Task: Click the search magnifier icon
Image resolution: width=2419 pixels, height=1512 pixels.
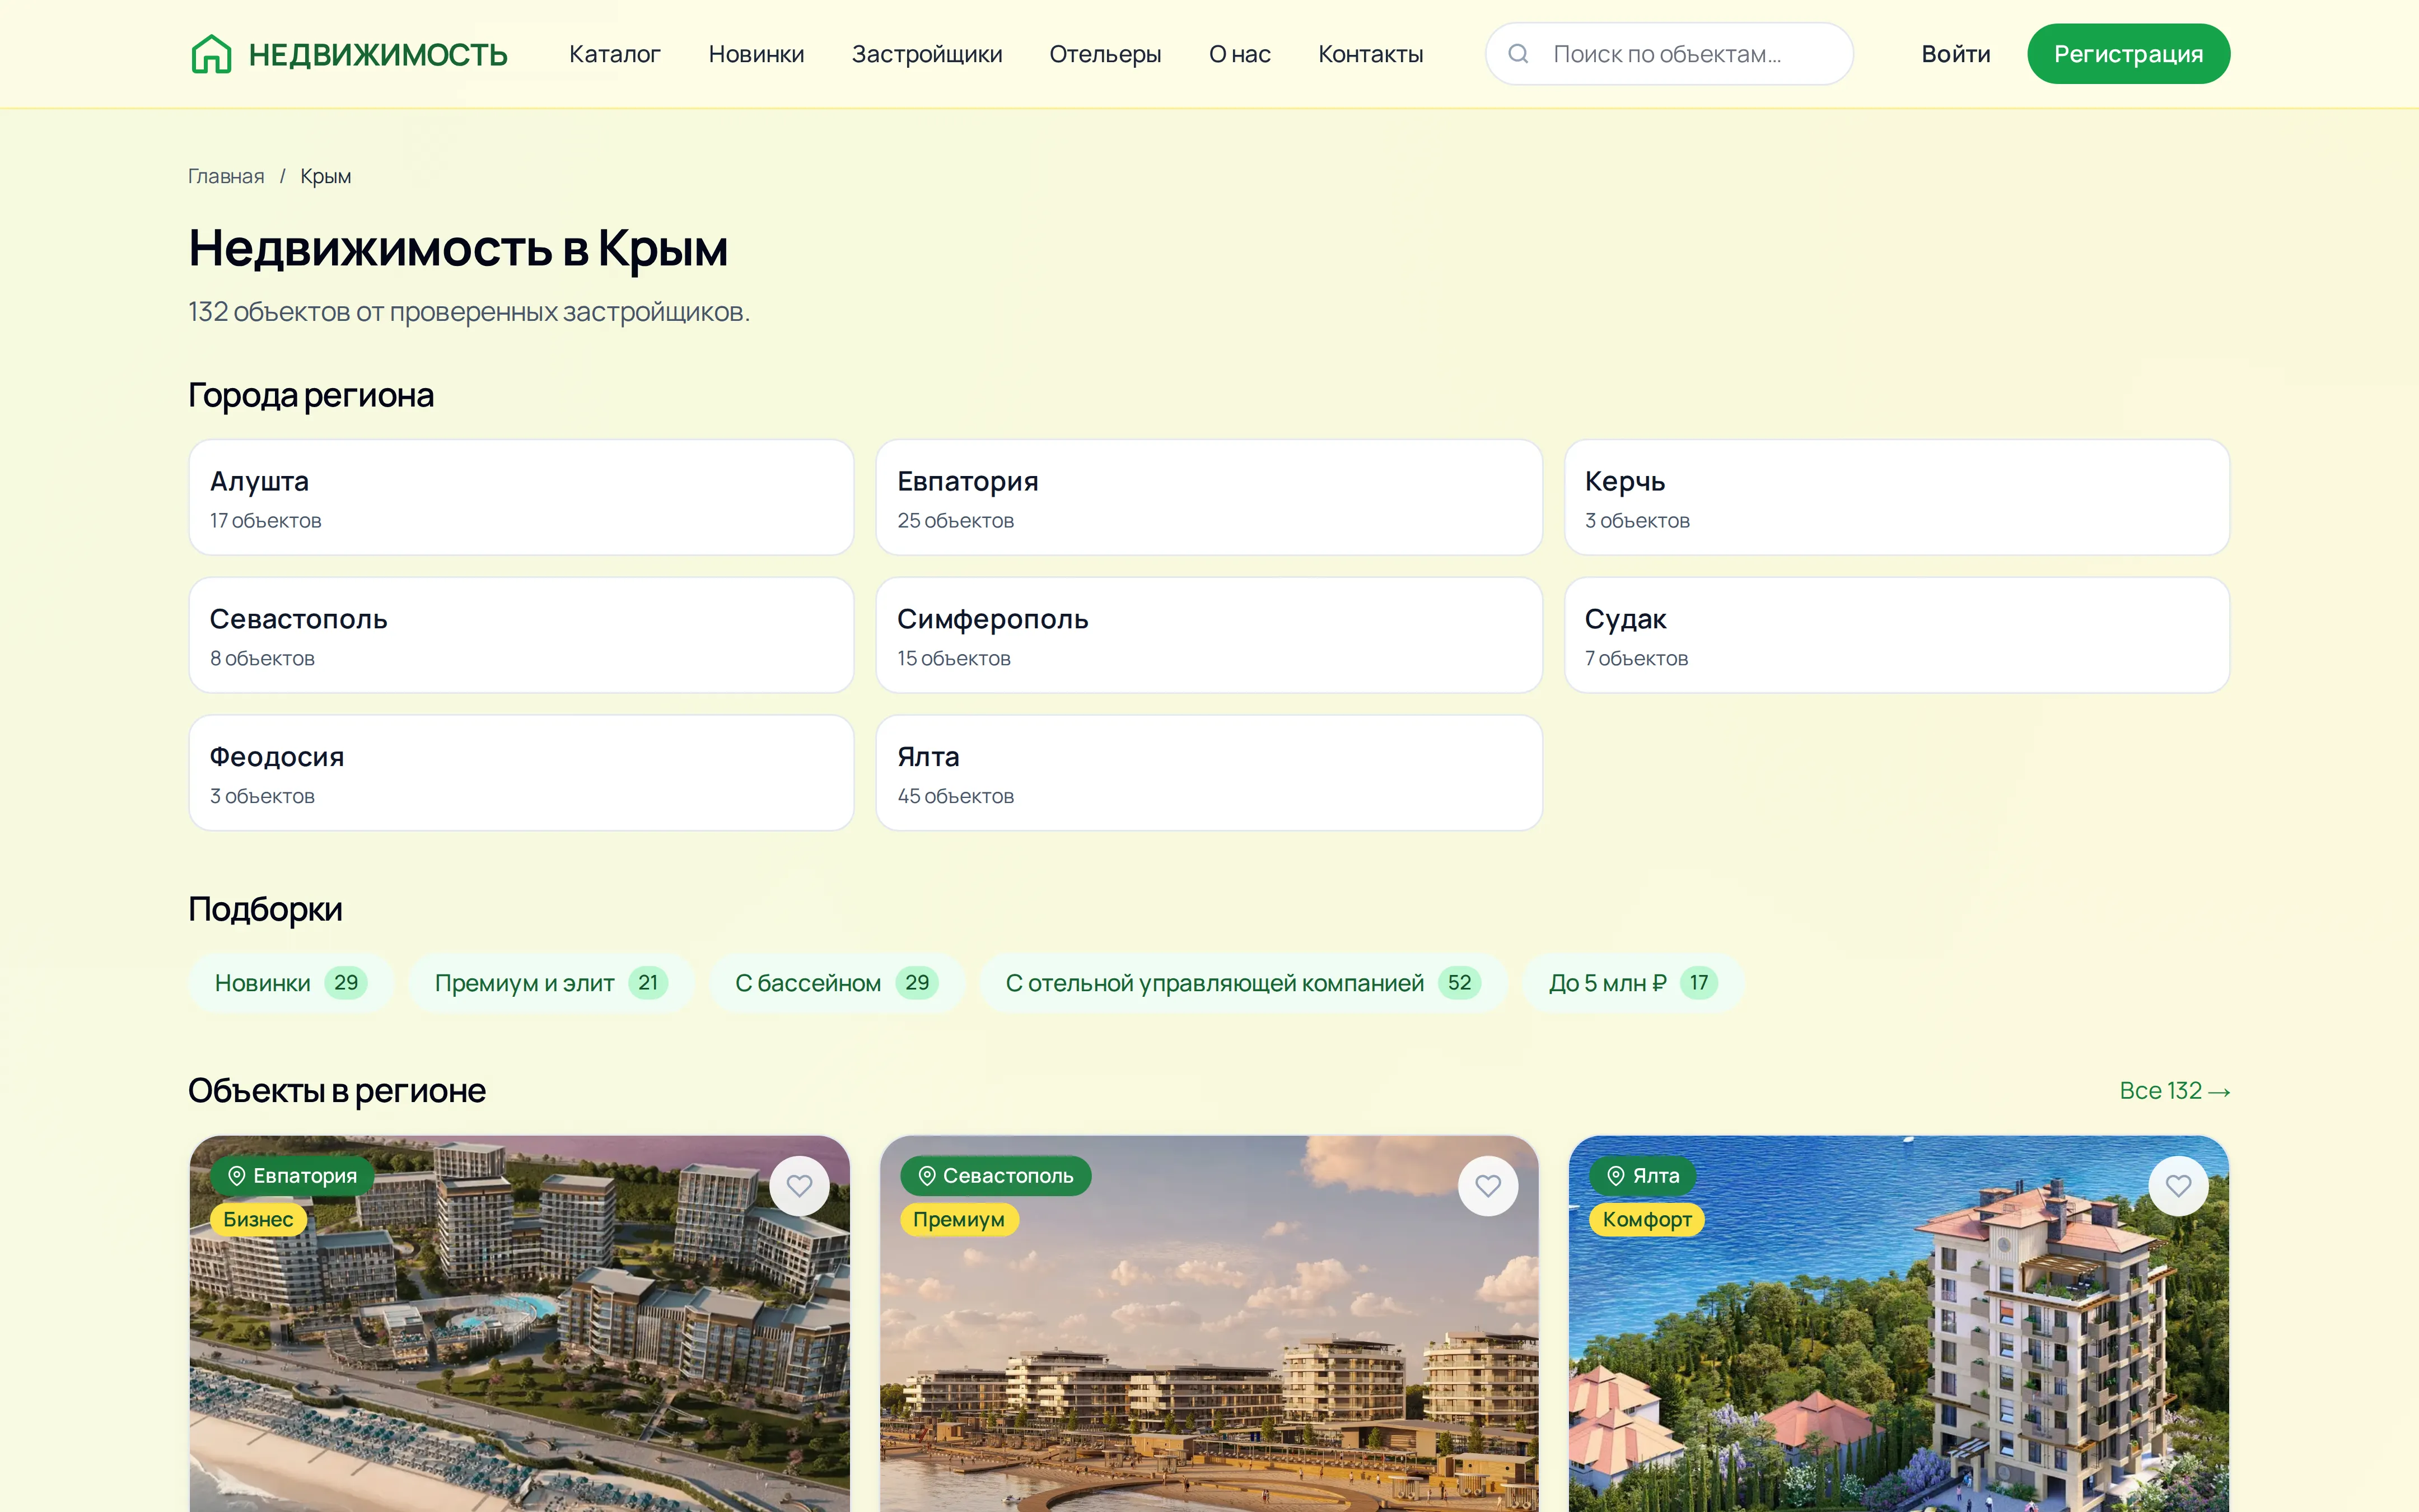Action: tap(1517, 54)
